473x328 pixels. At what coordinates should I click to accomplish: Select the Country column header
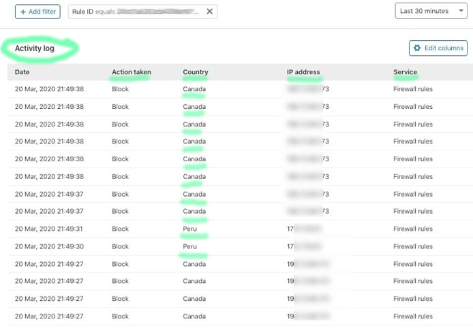pyautogui.click(x=196, y=72)
